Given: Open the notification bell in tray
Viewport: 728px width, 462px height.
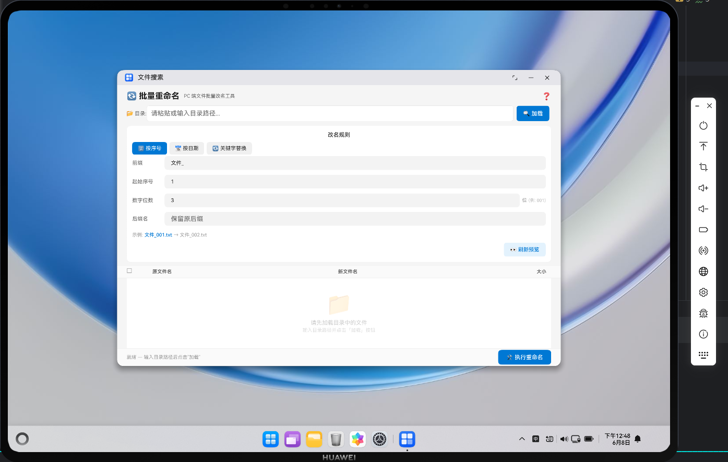Looking at the screenshot, I should point(638,439).
